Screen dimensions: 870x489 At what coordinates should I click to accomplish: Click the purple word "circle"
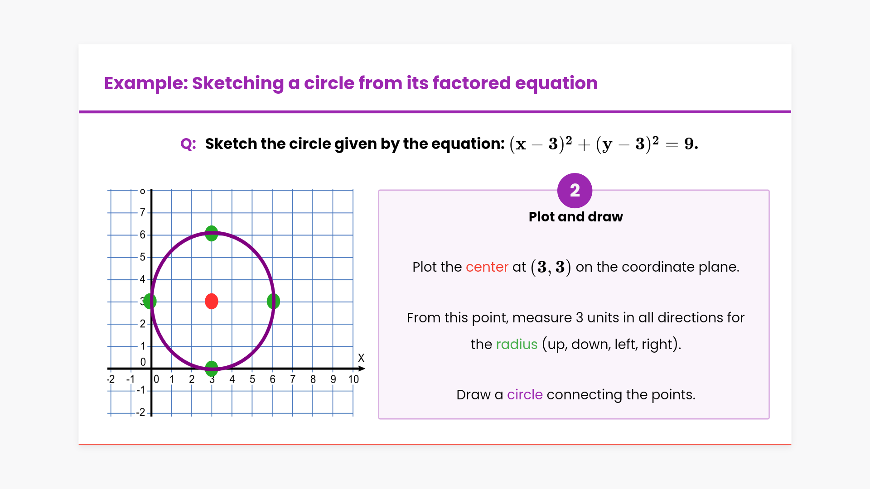[525, 395]
